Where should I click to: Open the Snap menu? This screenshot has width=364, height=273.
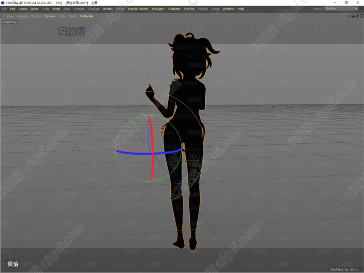click(x=67, y=9)
